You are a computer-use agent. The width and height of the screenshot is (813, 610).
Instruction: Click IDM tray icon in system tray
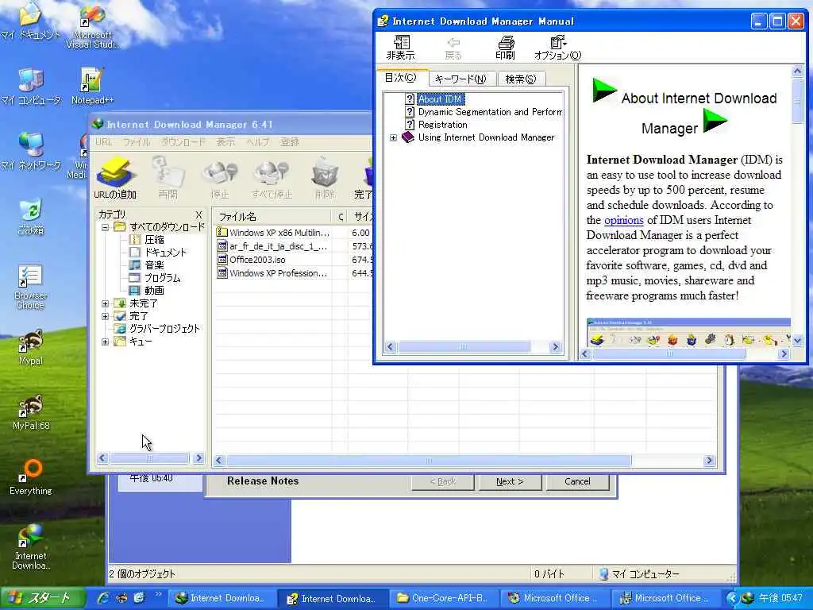747,598
